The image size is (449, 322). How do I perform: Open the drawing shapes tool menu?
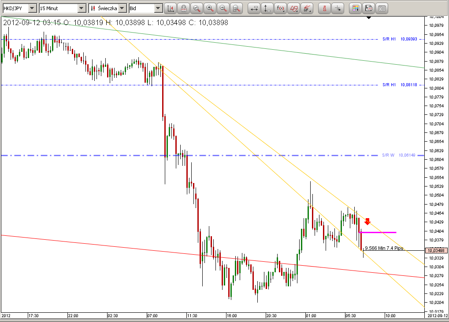pyautogui.click(x=293, y=9)
